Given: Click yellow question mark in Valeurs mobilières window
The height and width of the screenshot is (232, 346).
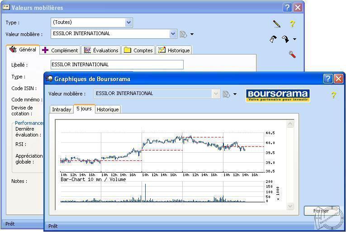Looking at the screenshot, I should pos(292,24).
